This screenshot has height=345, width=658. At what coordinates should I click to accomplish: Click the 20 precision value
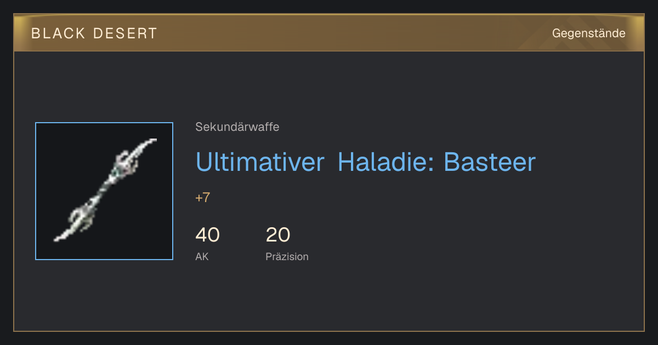(278, 235)
